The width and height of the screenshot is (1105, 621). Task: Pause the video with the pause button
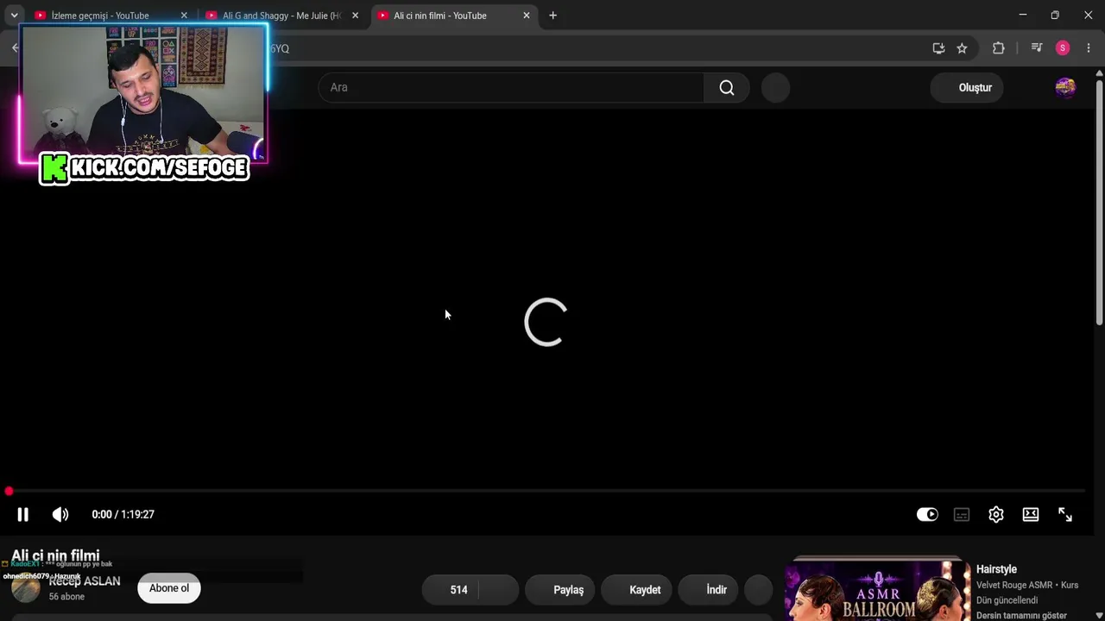(23, 514)
